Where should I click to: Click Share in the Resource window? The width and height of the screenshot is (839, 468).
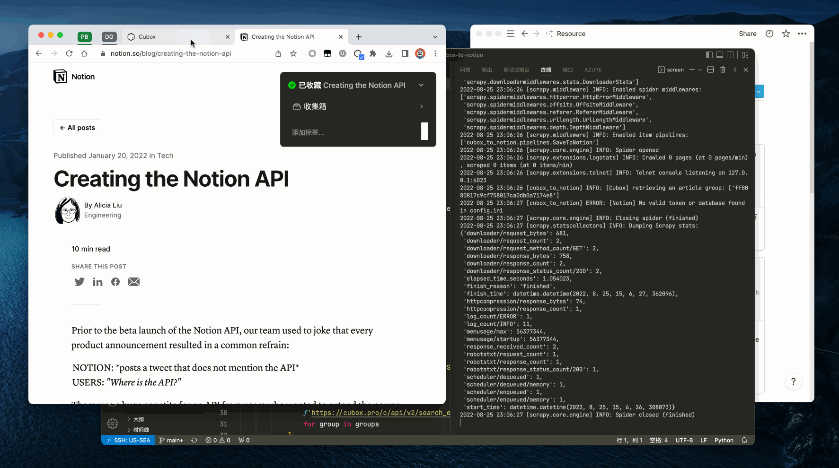748,34
